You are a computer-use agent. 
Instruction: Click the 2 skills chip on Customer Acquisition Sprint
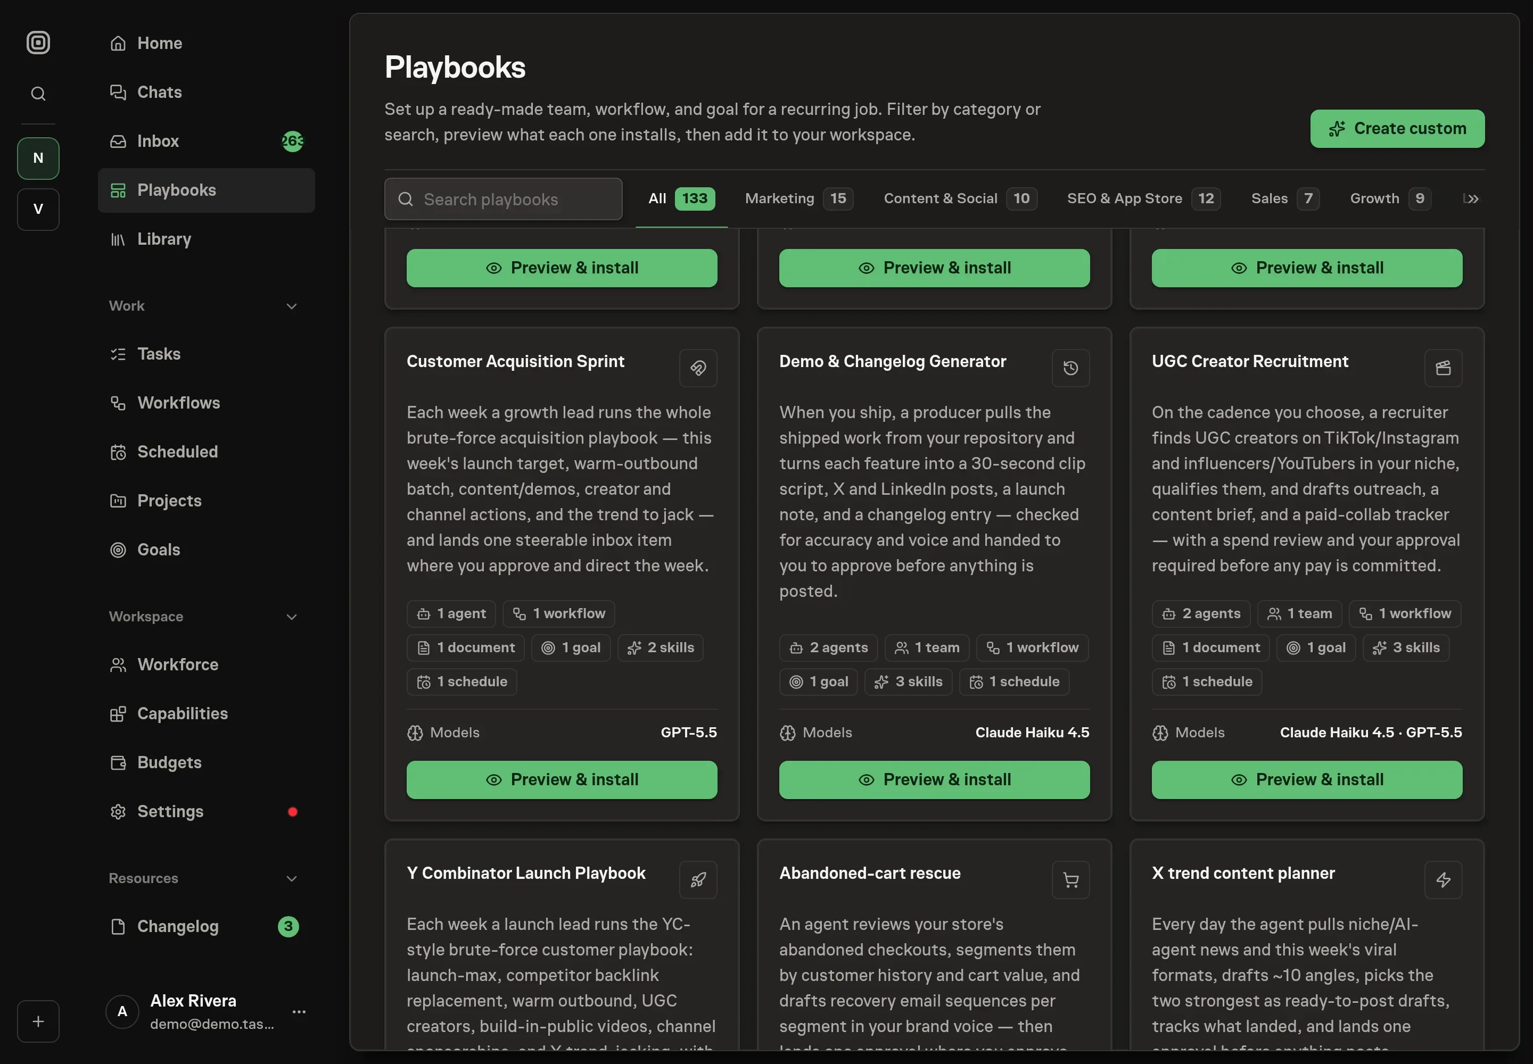click(661, 648)
